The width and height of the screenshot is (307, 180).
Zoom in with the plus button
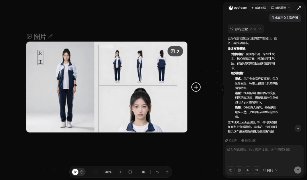coord(120,172)
